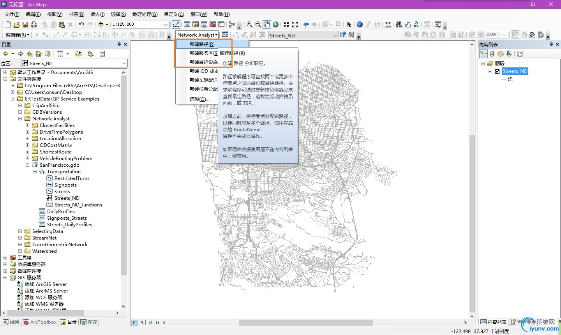
Task: Open the Customize menu
Action: point(174,14)
